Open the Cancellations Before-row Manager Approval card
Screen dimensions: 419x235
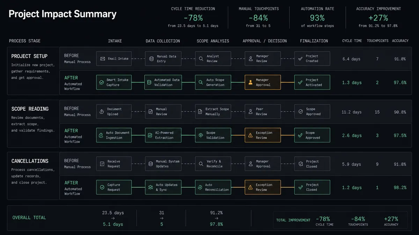click(263, 164)
